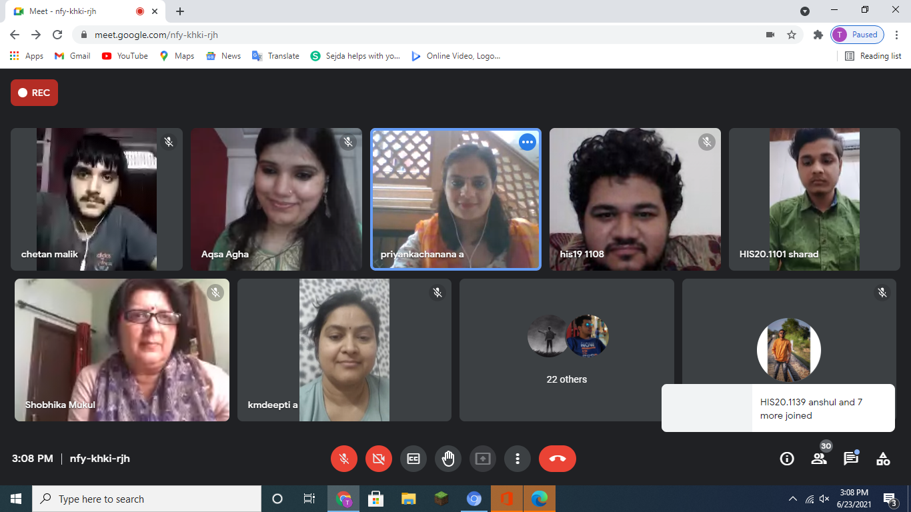Expand the system tray hidden icons

[x=793, y=499]
